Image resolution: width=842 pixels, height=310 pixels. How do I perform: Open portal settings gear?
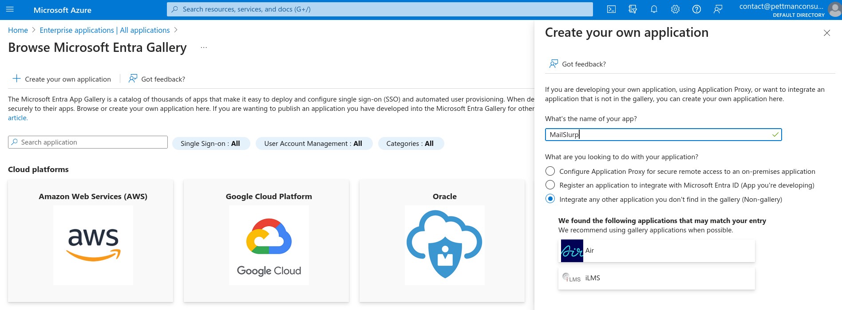click(675, 9)
